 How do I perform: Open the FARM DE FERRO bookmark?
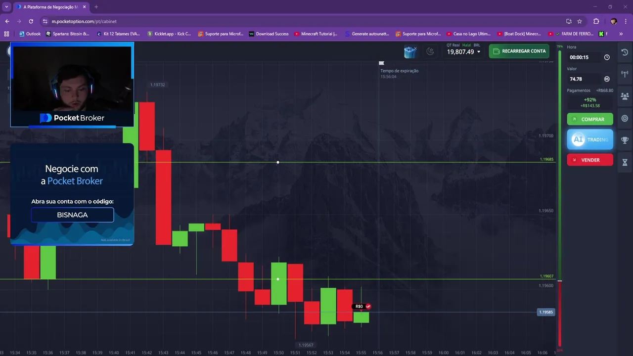point(571,34)
